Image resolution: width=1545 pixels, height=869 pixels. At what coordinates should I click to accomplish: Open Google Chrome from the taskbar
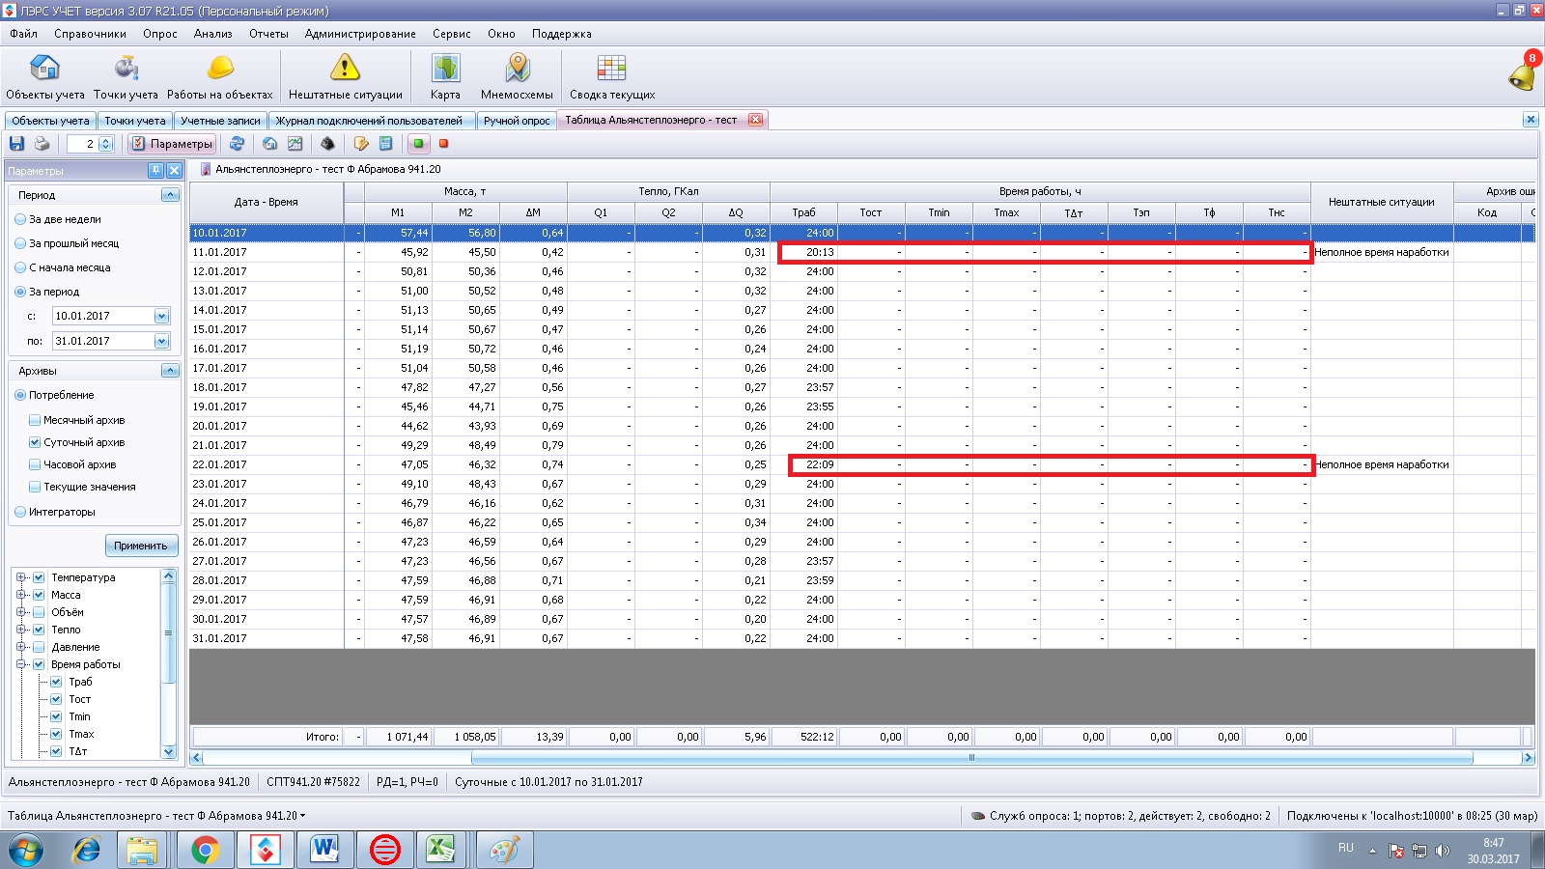tap(204, 850)
